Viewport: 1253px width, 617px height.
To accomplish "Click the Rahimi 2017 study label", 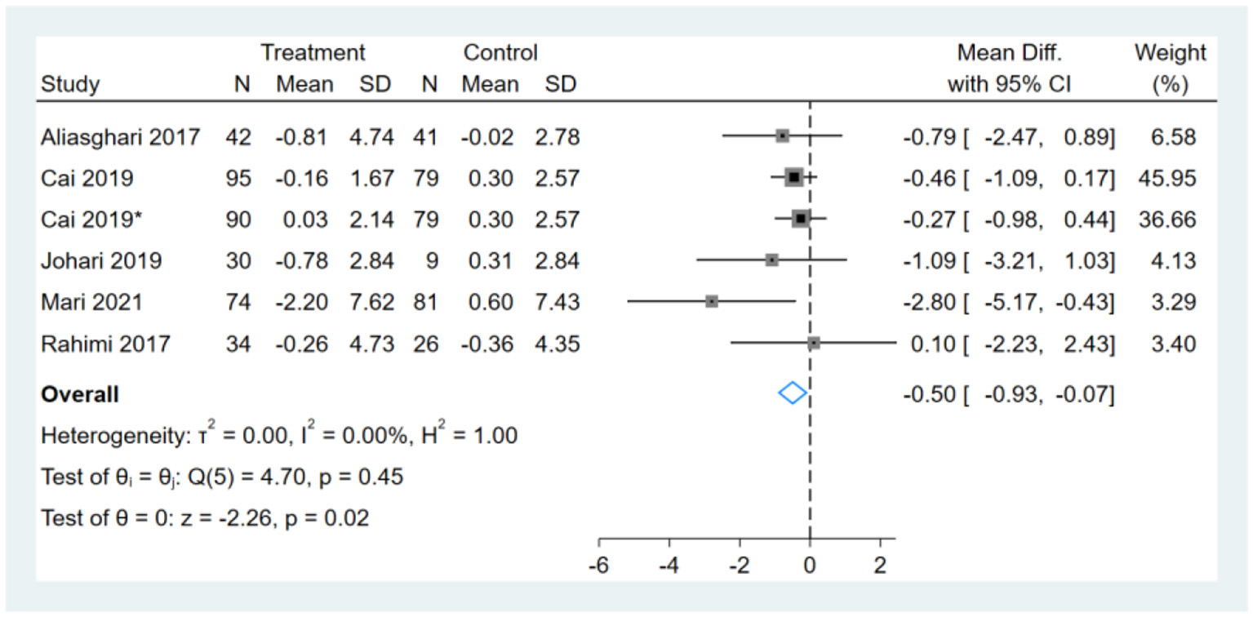I will click(105, 344).
